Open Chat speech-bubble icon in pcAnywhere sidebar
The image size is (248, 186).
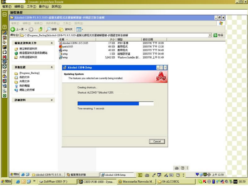click(4, 52)
